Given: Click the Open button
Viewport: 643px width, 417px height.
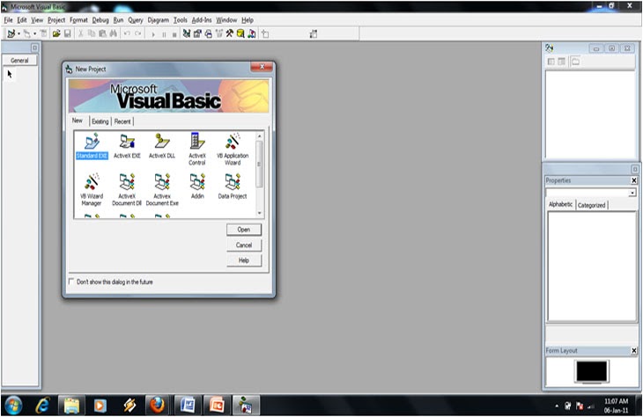Looking at the screenshot, I should [244, 230].
